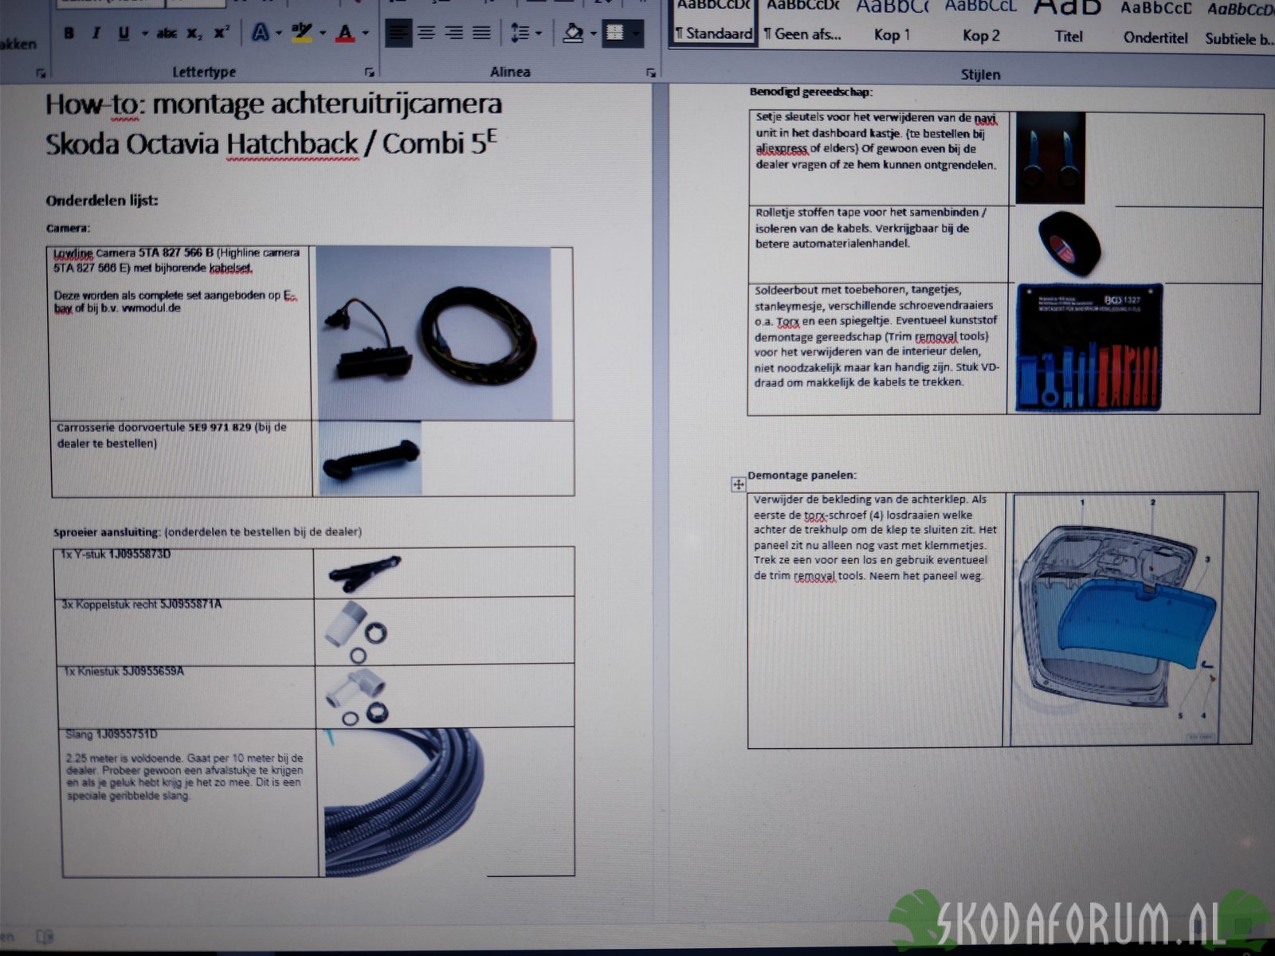Toggle underline formatting

point(124,33)
